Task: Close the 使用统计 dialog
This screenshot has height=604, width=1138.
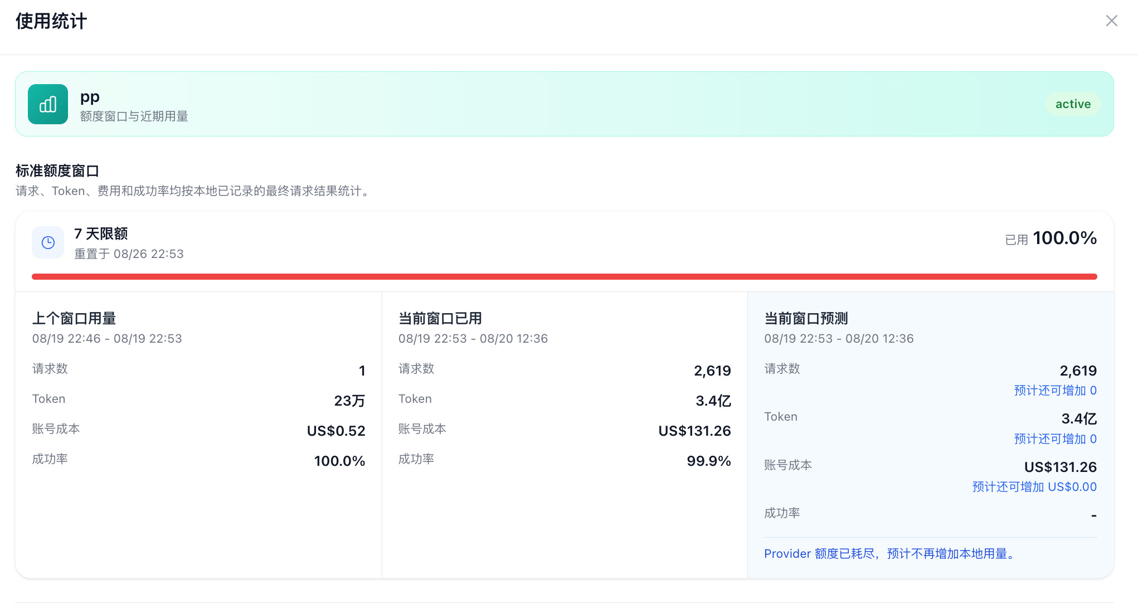Action: (x=1111, y=21)
